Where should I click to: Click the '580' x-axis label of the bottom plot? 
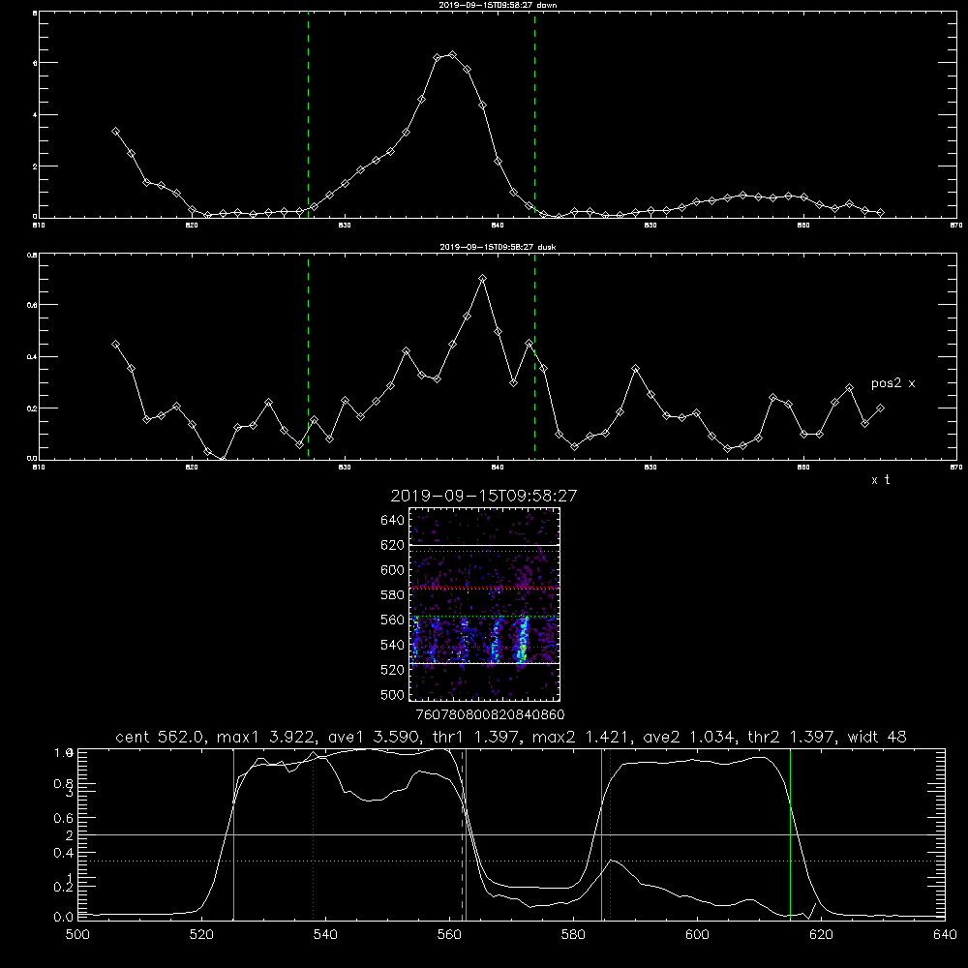pos(573,935)
